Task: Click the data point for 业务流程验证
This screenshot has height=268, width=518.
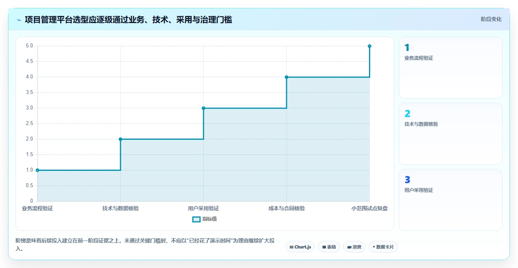Action: pos(37,170)
